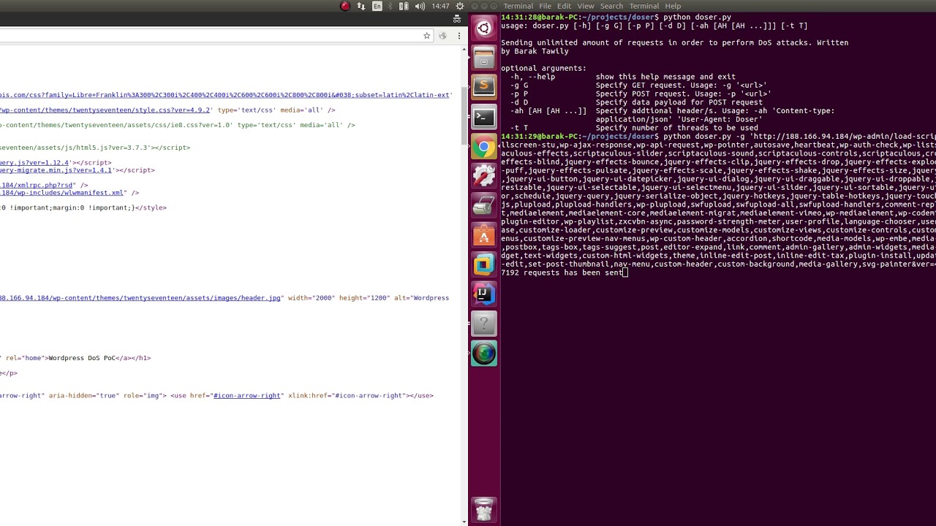Click the html5.js?ver=3.7.3 source line
The image size is (936, 526).
95,148
